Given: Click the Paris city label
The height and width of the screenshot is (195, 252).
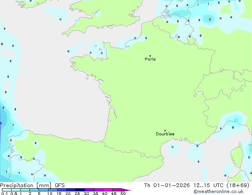Looking at the screenshot, I should click(x=150, y=59).
